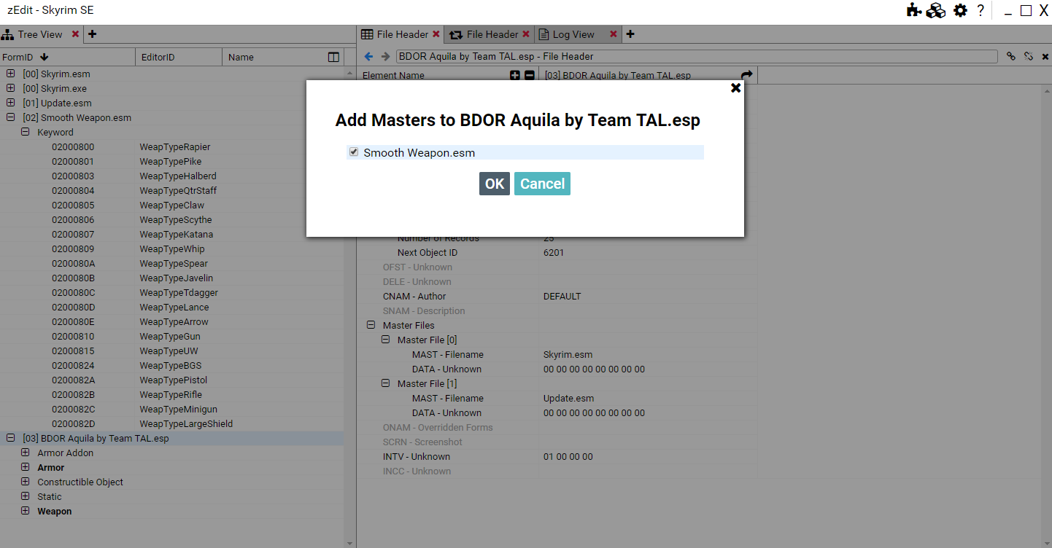Click the record address bar field
Screen dimensions: 1052x548
tap(697, 56)
